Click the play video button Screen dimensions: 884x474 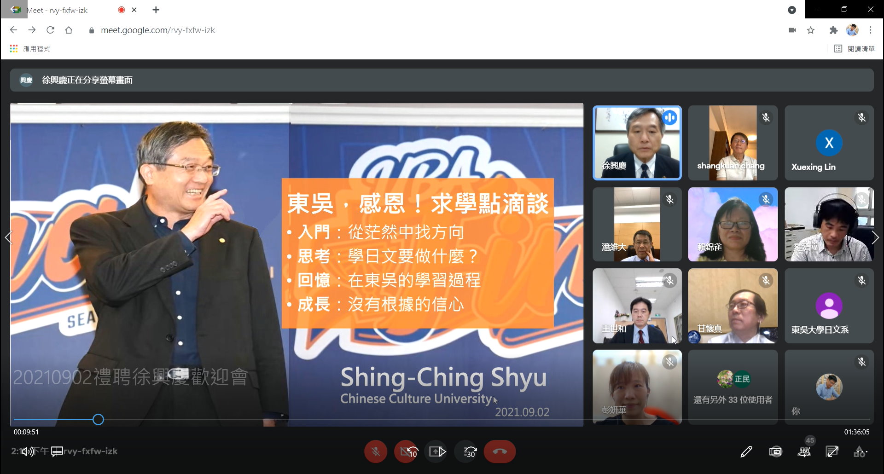click(x=437, y=451)
